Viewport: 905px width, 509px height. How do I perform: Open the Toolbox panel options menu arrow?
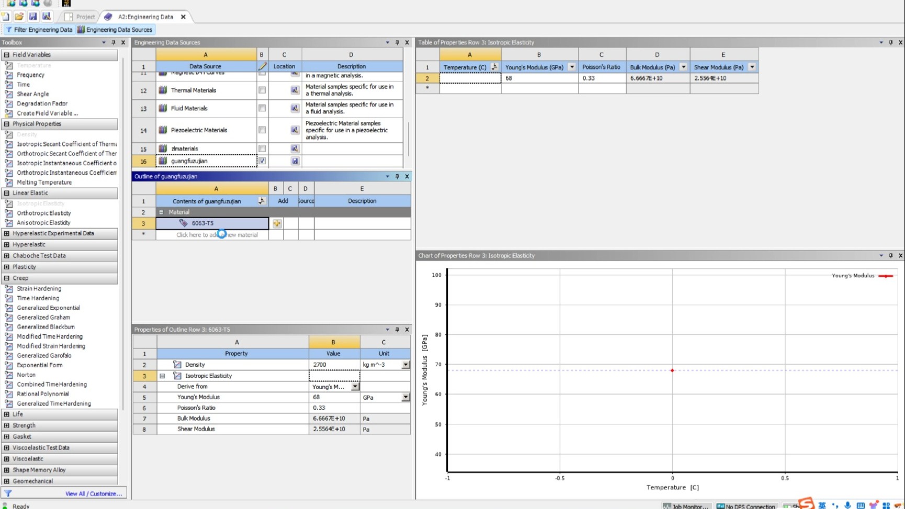tap(104, 42)
